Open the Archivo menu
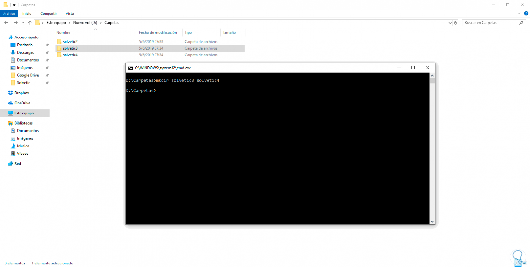 coord(9,13)
